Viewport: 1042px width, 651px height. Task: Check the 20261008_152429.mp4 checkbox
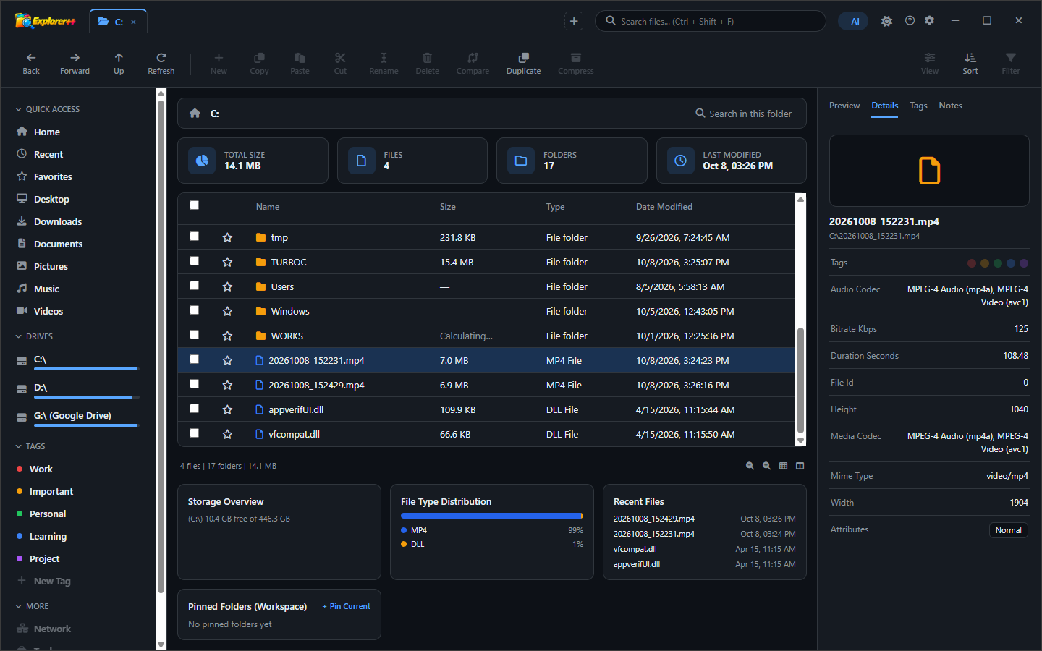click(194, 384)
